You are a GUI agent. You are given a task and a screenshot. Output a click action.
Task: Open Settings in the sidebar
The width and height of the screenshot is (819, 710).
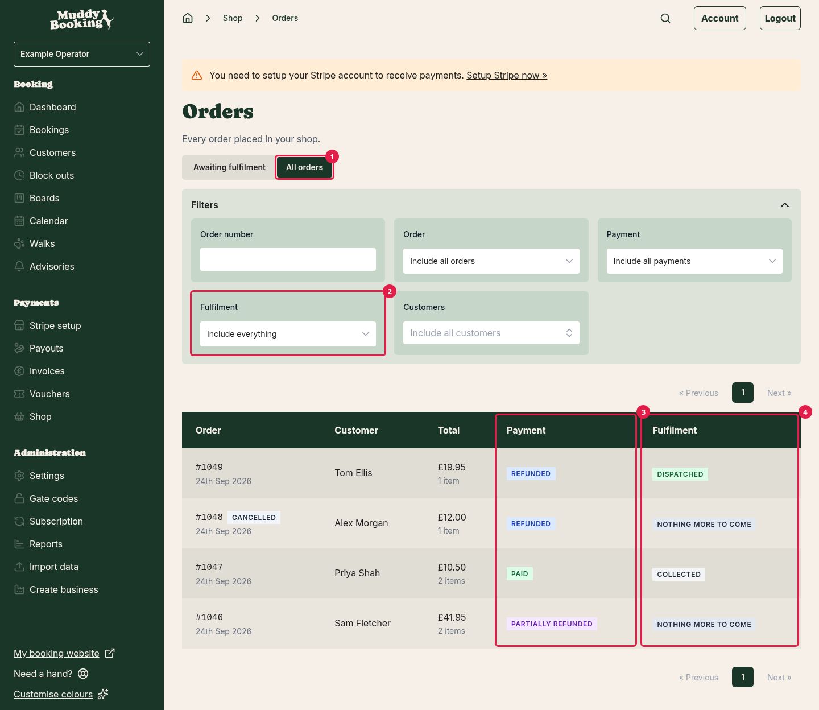(x=47, y=476)
